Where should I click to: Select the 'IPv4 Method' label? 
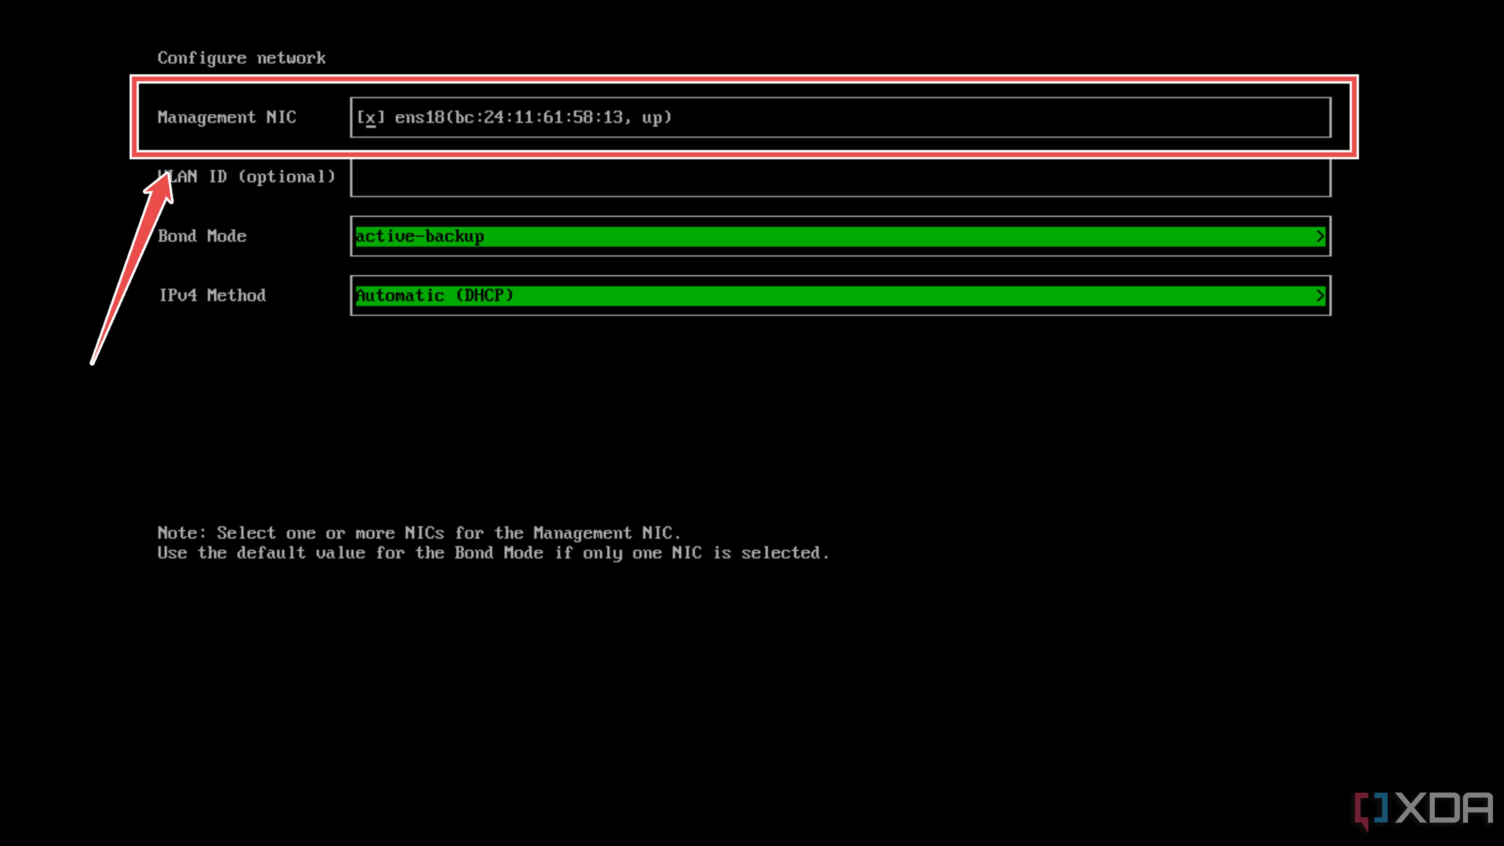[x=213, y=295]
